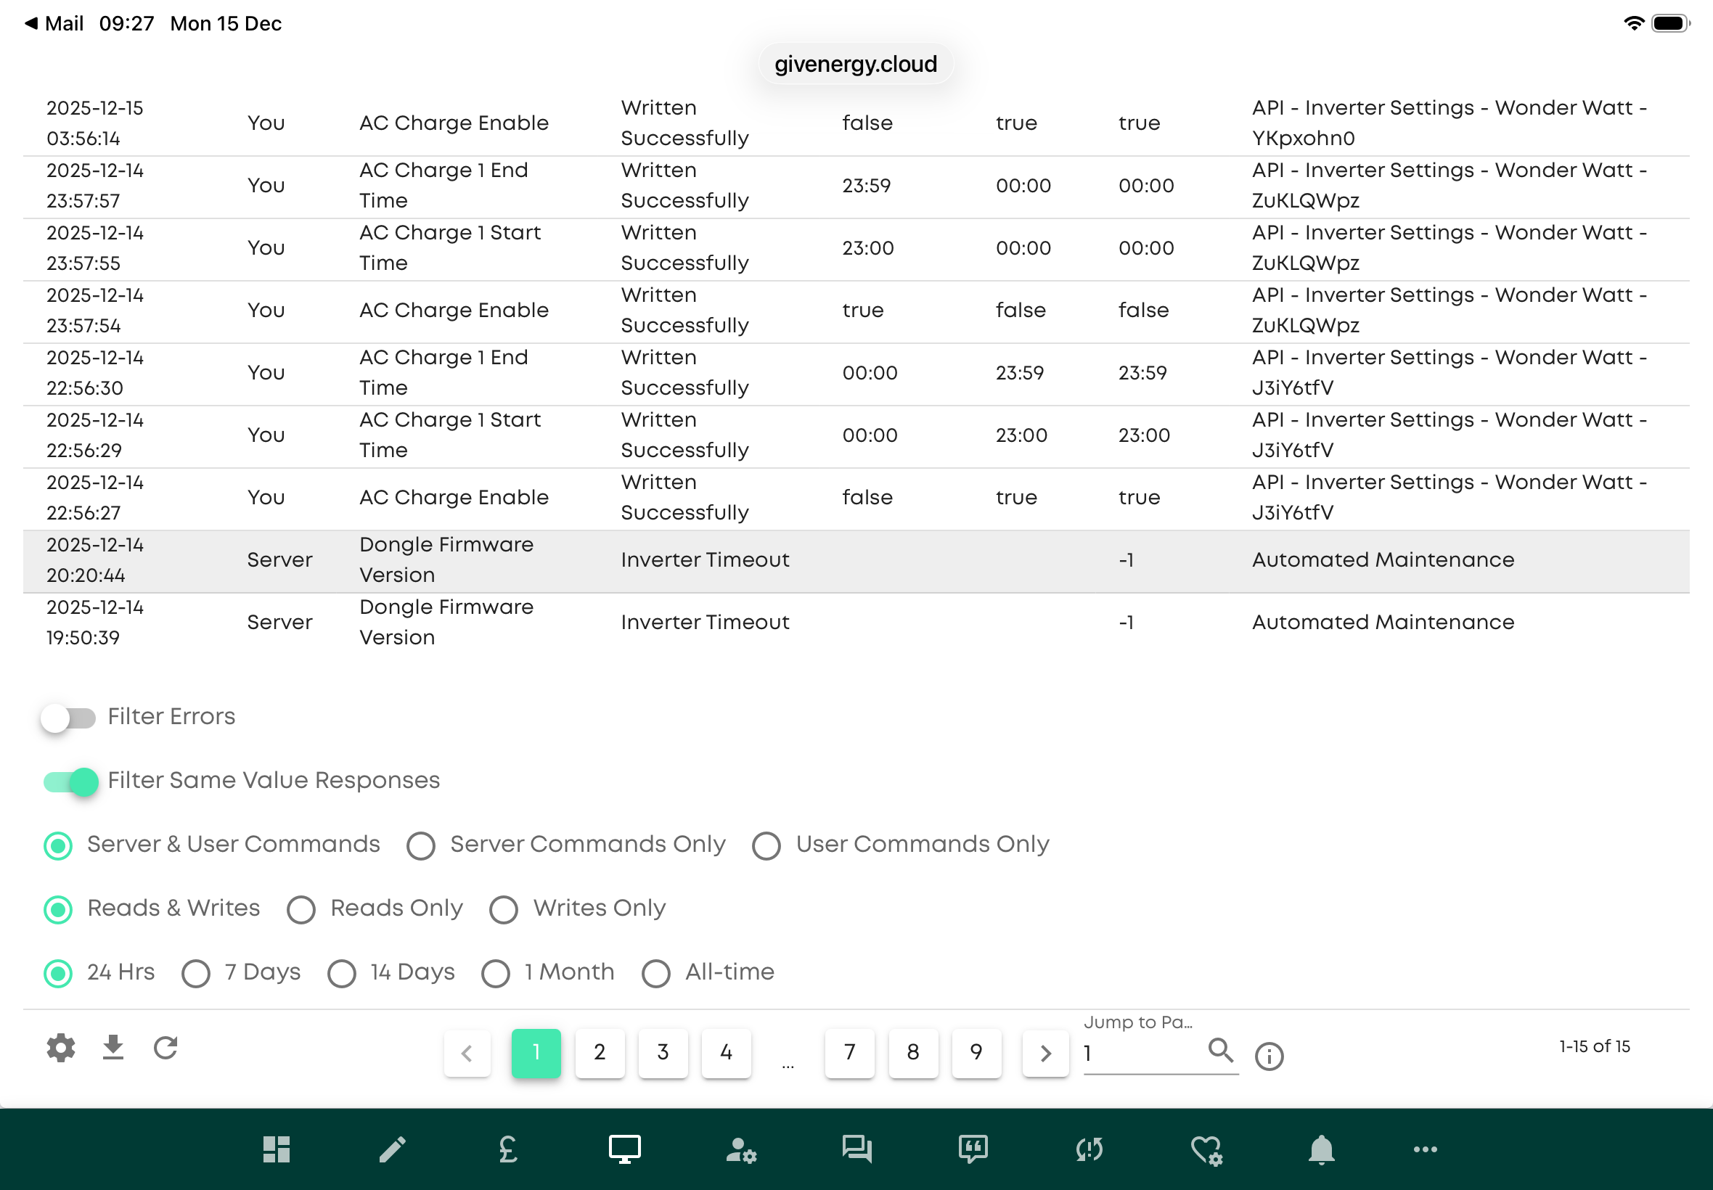Image resolution: width=1713 pixels, height=1190 pixels.
Task: Select Writes Only radio
Action: point(504,909)
